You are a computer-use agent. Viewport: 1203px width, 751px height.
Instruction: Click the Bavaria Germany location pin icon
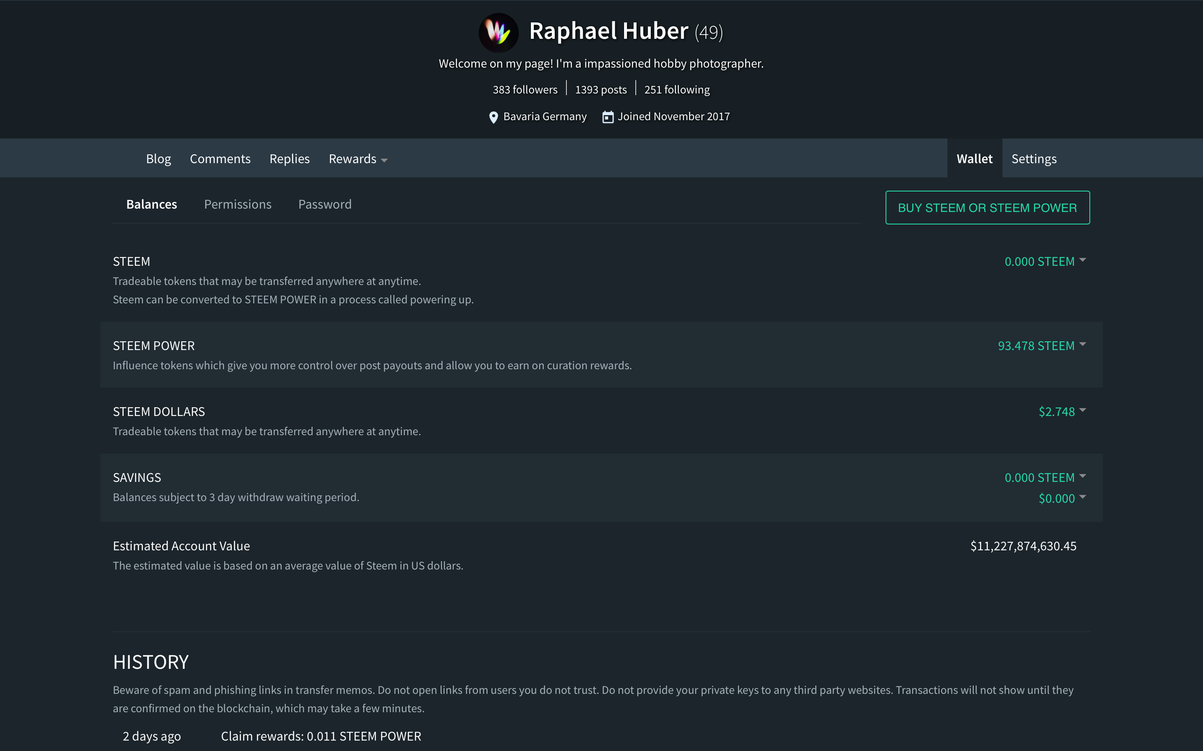[493, 117]
